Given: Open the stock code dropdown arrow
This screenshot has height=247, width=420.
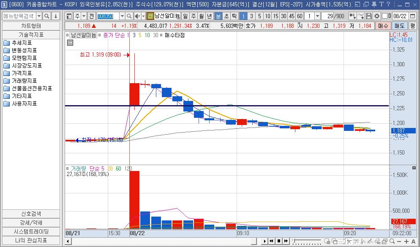Looking at the screenshot, I should click(x=122, y=16).
